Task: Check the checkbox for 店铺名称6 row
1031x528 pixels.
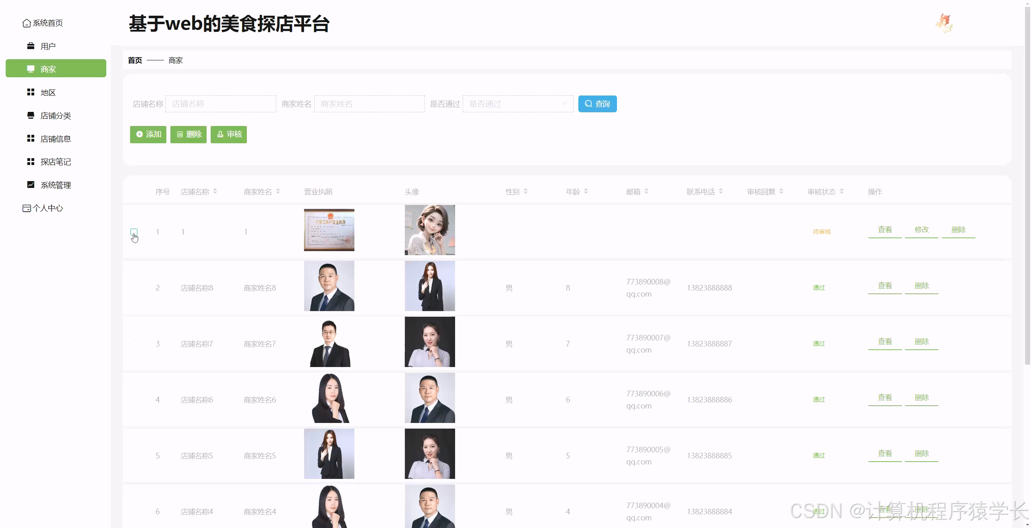Action: coord(134,400)
